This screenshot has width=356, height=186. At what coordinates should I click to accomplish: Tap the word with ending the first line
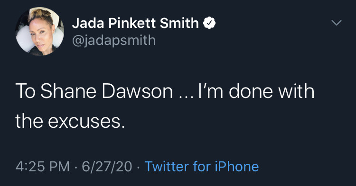[x=297, y=91]
